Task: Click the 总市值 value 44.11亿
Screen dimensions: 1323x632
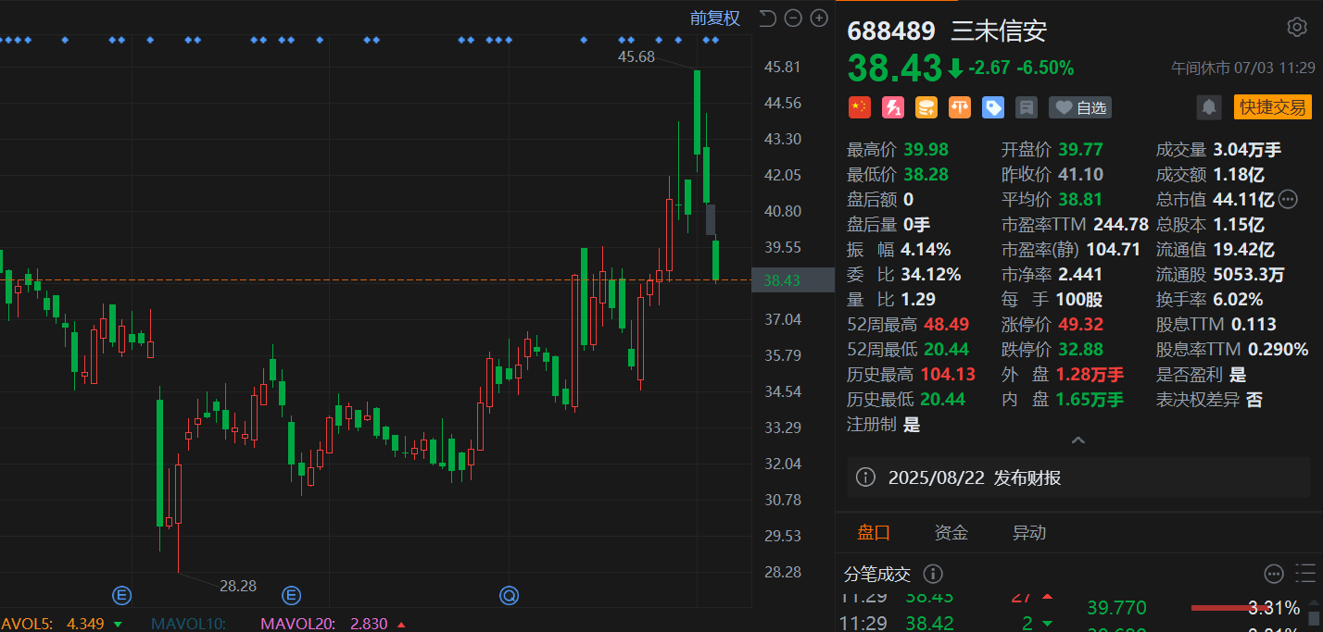Action: pos(1243,199)
